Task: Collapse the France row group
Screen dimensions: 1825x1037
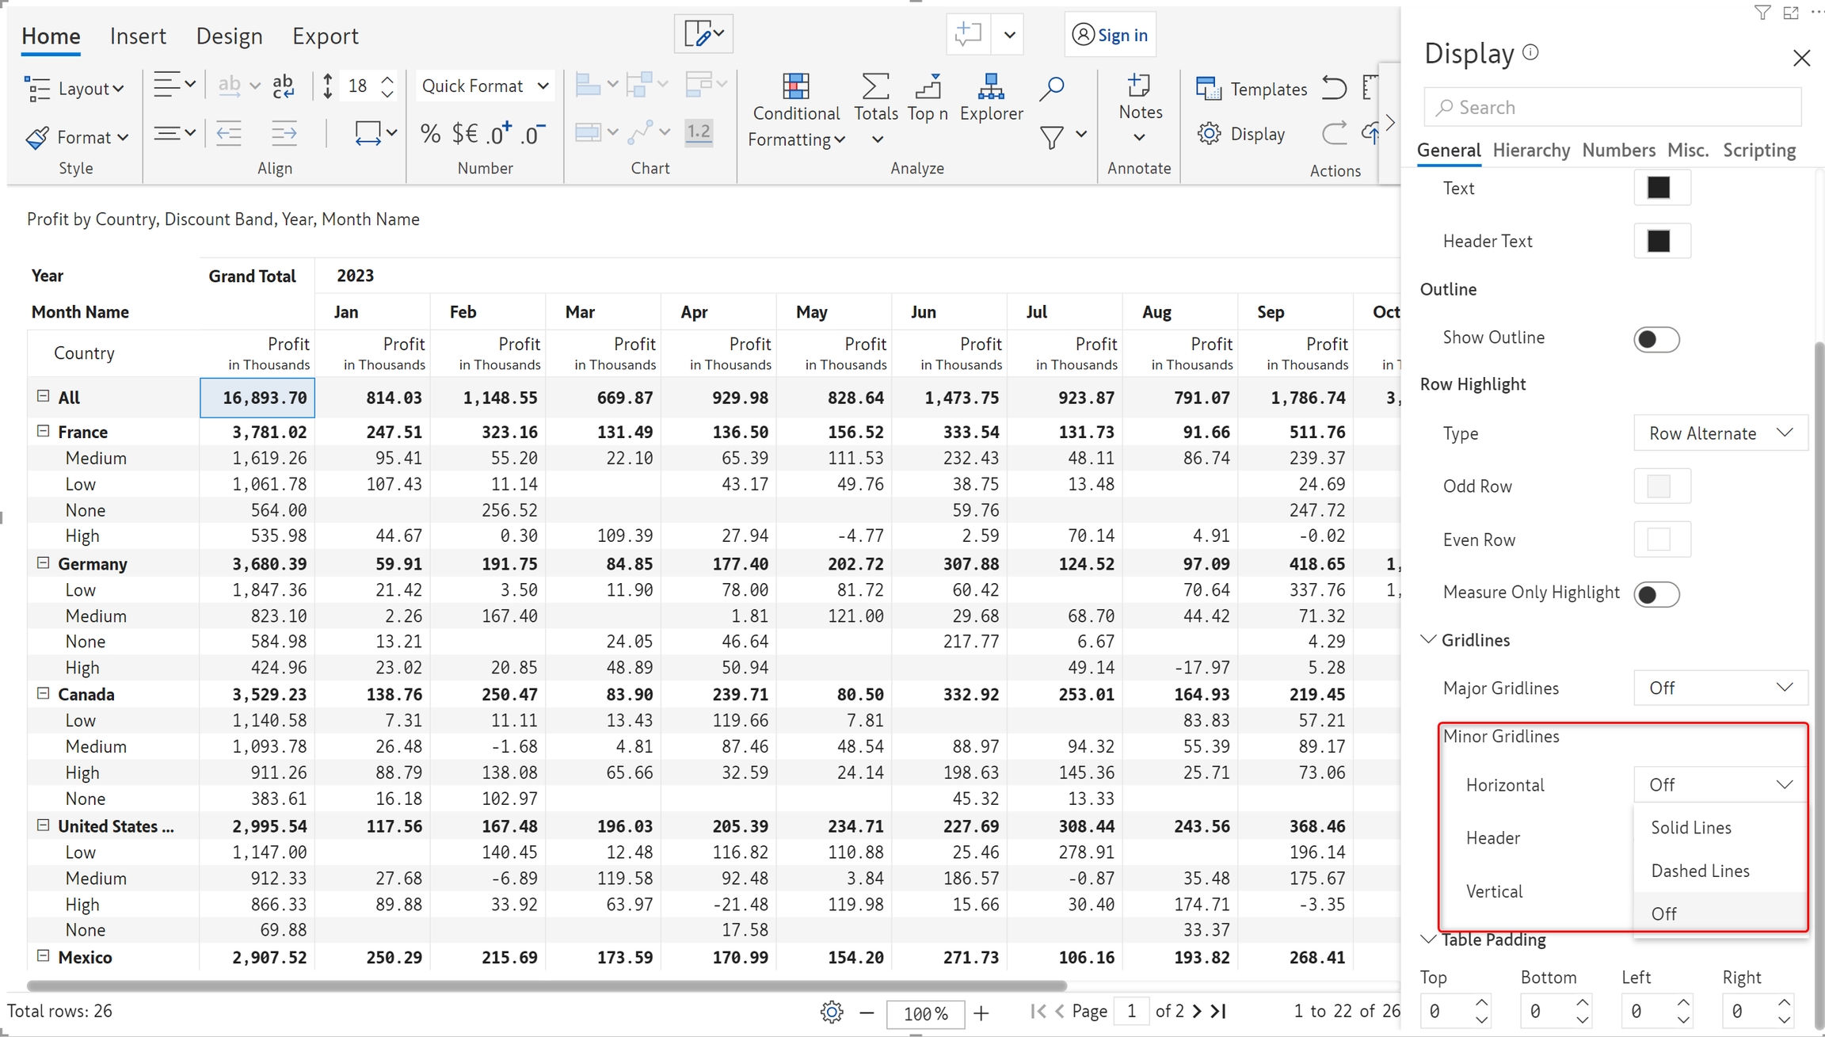Action: pos(44,431)
